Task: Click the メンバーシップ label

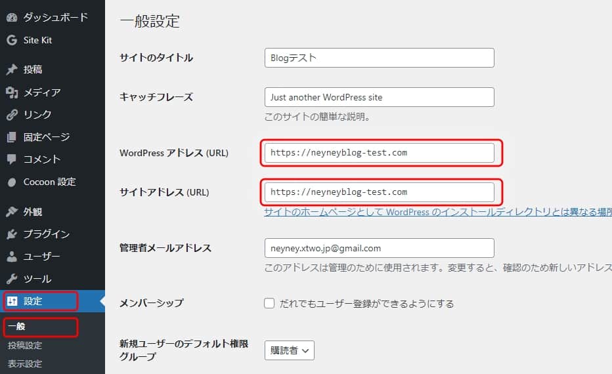Action: click(x=152, y=303)
